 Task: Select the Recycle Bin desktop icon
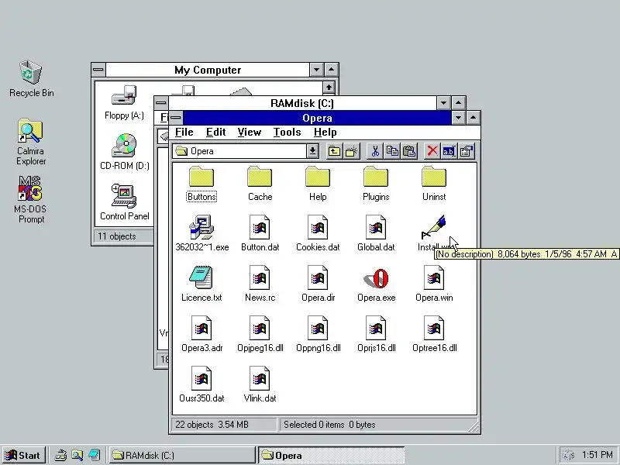(31, 78)
